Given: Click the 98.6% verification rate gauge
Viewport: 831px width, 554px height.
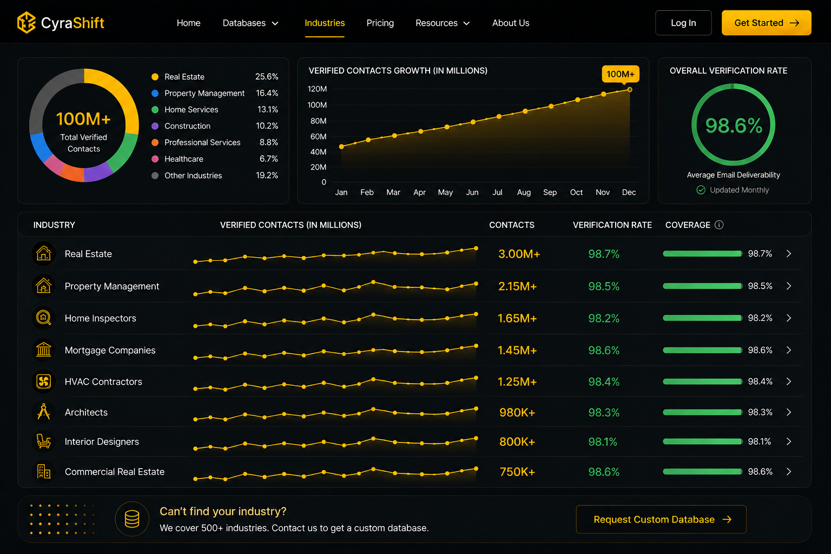Looking at the screenshot, I should 734,125.
